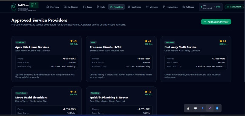Click the SIMULATION mode badge

[x=235, y=7]
